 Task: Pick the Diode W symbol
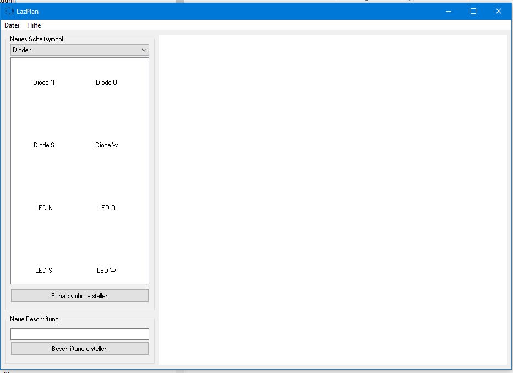(106, 145)
